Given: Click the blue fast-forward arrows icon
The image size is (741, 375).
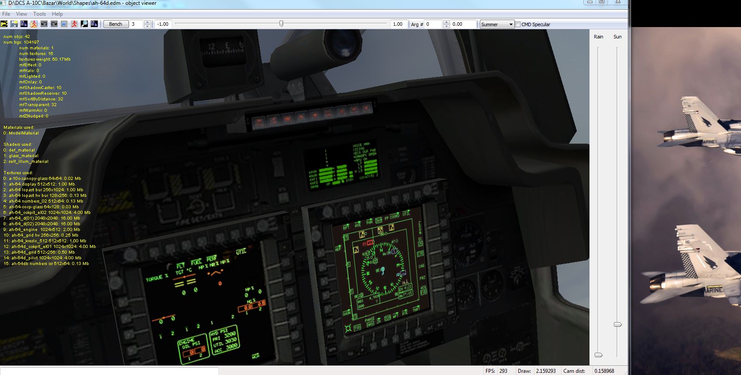Looking at the screenshot, I should (x=64, y=24).
